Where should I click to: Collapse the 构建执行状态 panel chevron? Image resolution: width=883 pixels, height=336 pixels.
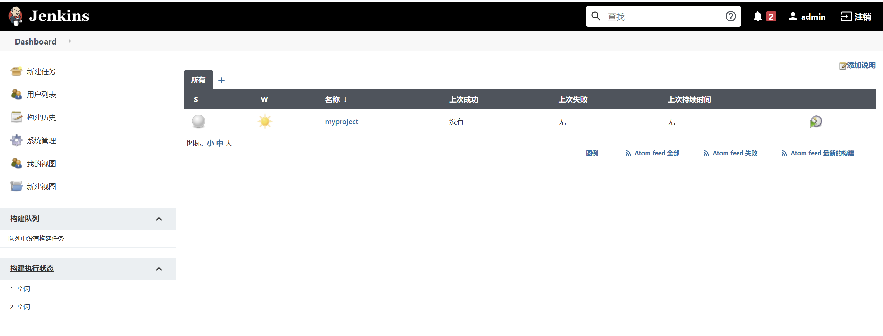tap(159, 269)
